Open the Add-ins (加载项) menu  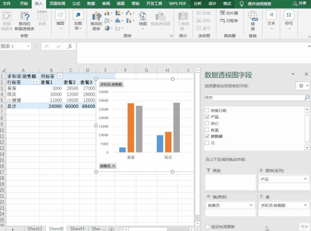(x=78, y=20)
